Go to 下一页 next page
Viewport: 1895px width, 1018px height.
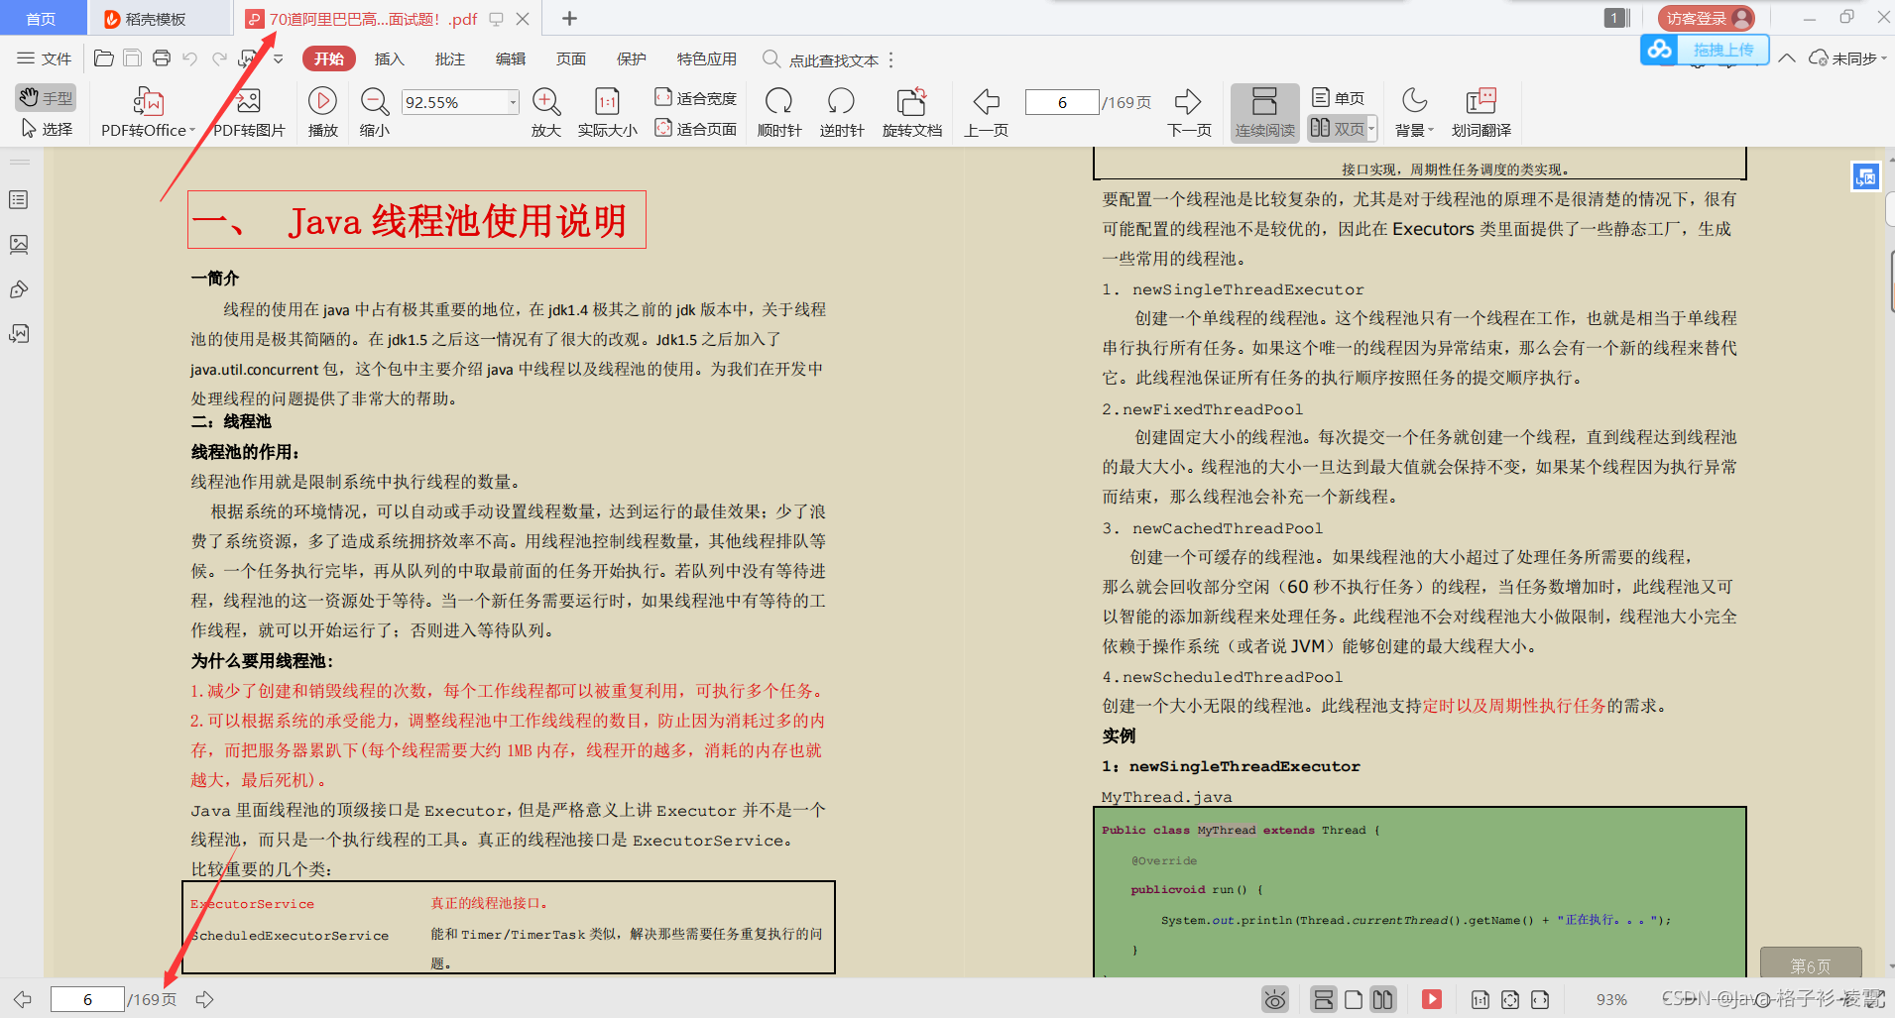(x=1189, y=113)
